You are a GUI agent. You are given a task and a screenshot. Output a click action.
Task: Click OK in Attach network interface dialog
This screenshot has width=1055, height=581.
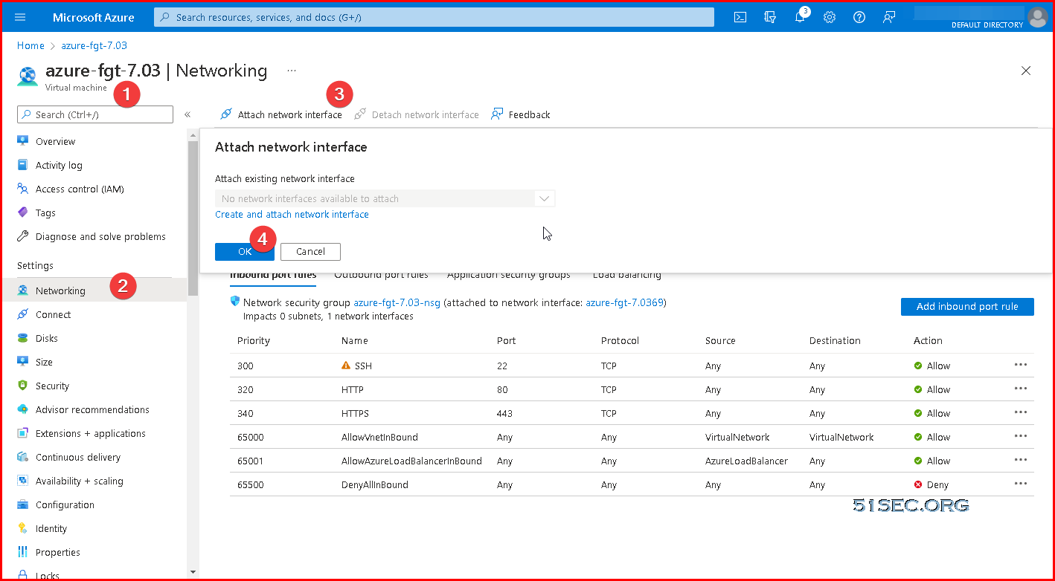point(245,252)
